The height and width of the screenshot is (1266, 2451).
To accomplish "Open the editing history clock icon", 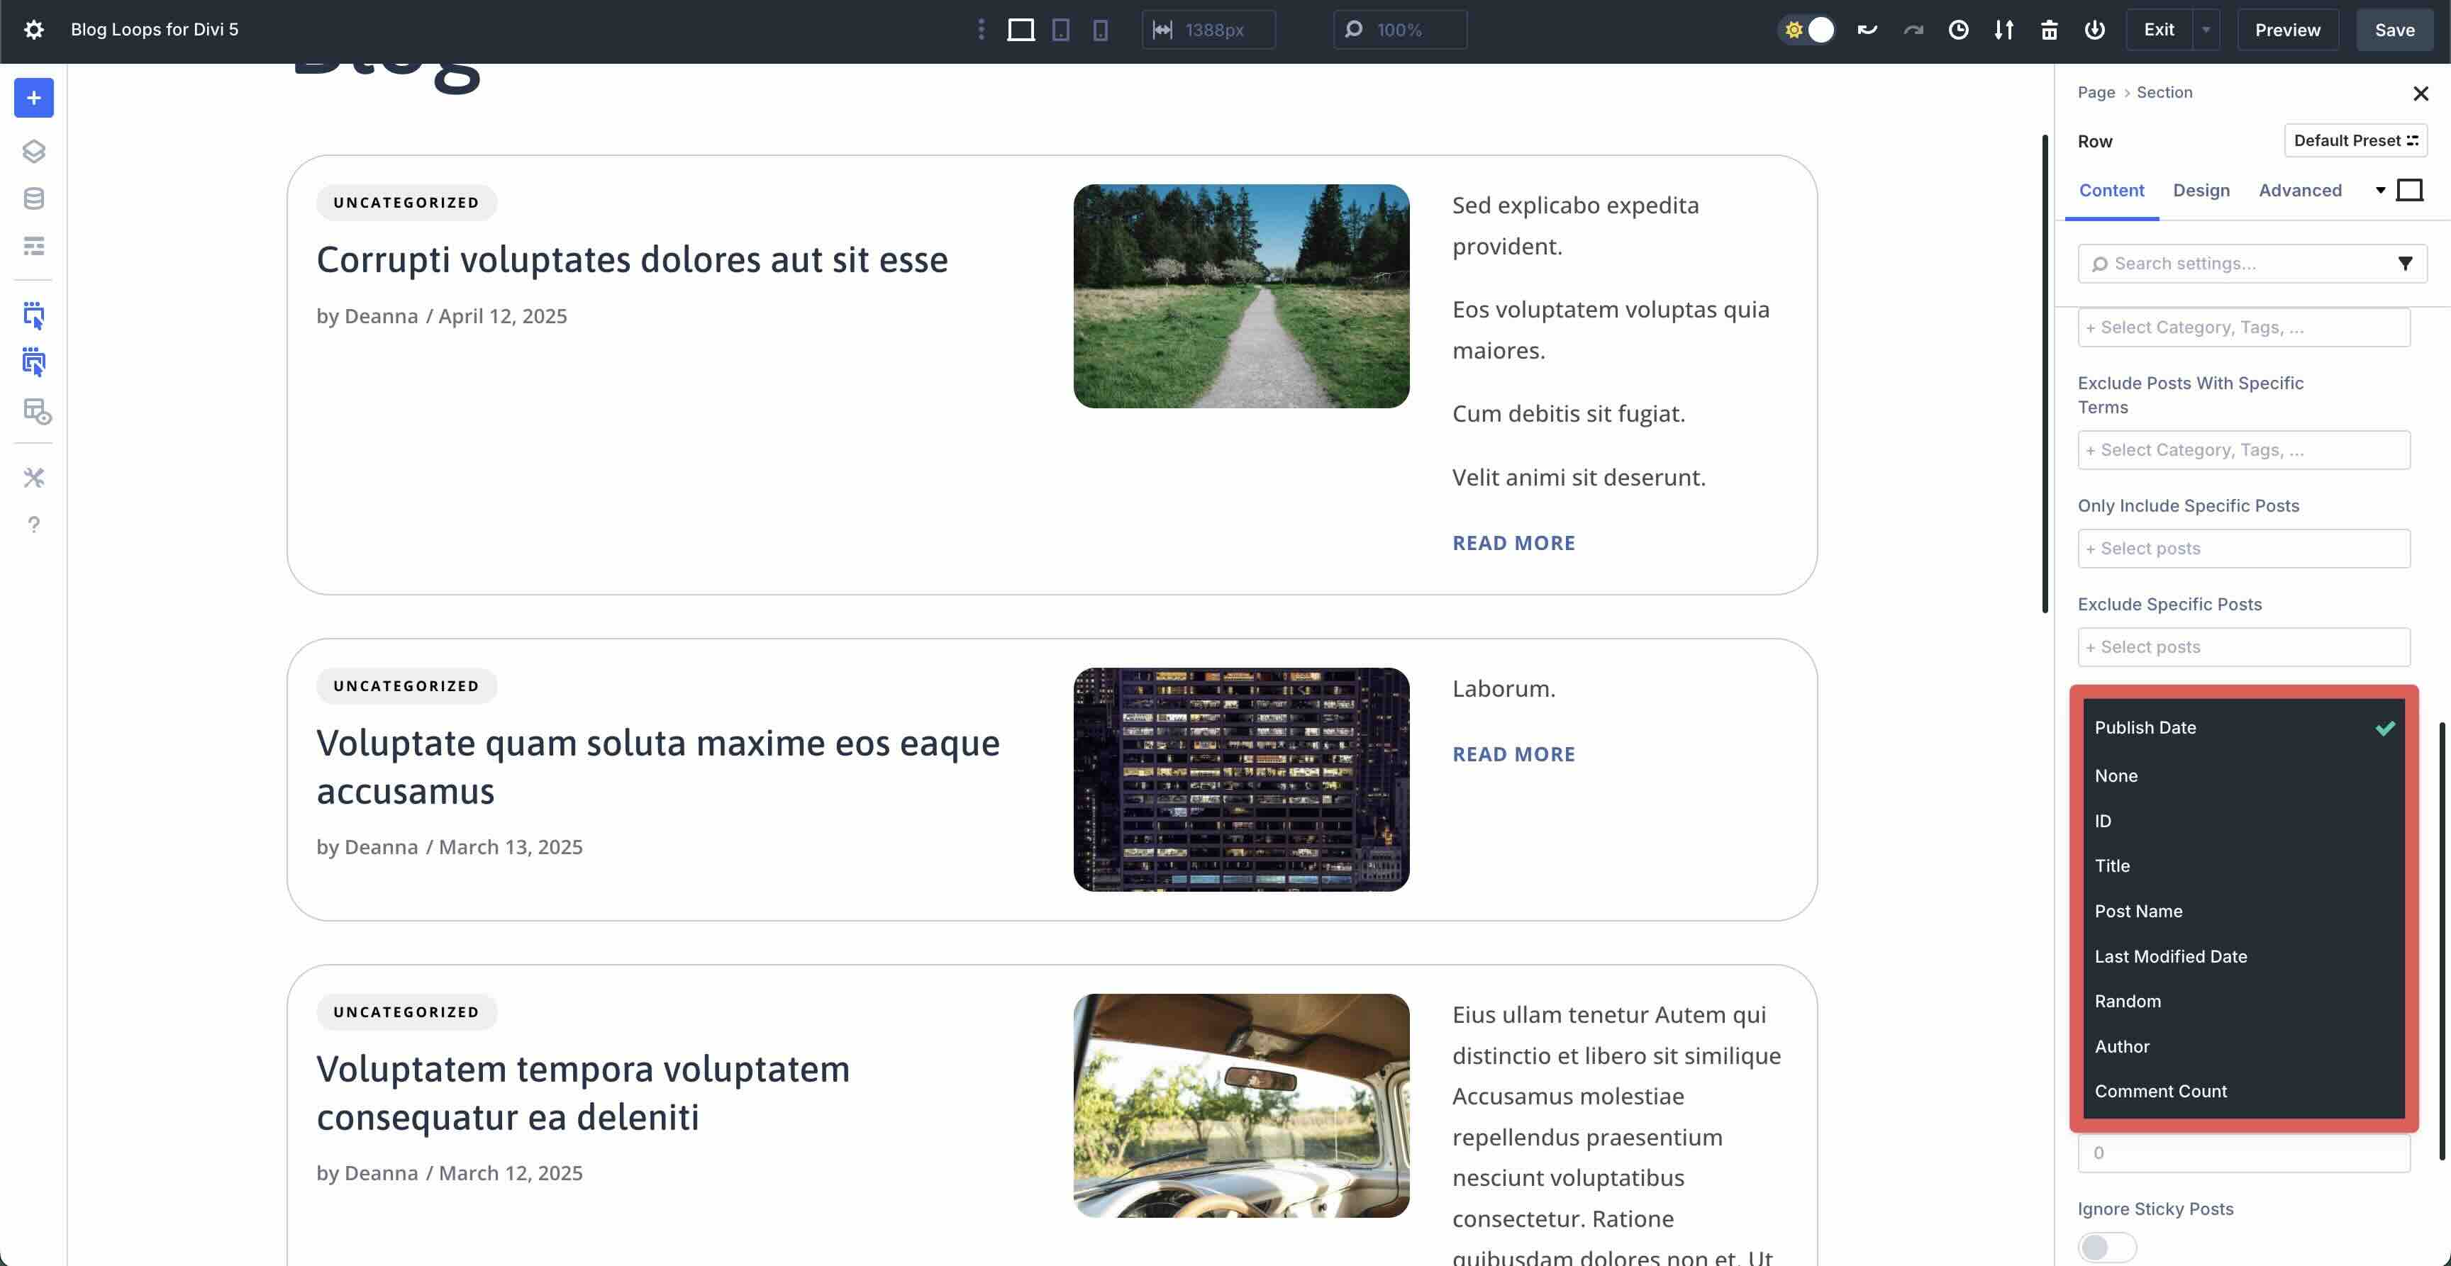I will pos(1959,30).
